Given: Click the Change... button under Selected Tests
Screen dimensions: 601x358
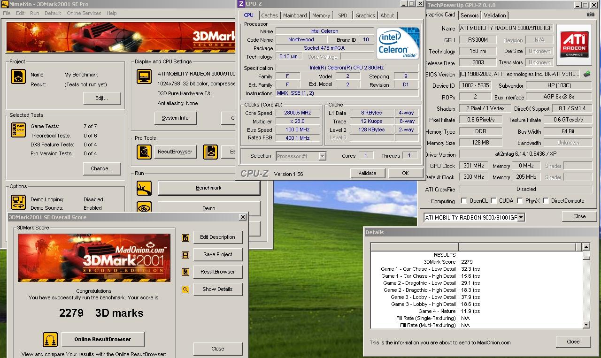Looking at the screenshot, I should pos(102,169).
